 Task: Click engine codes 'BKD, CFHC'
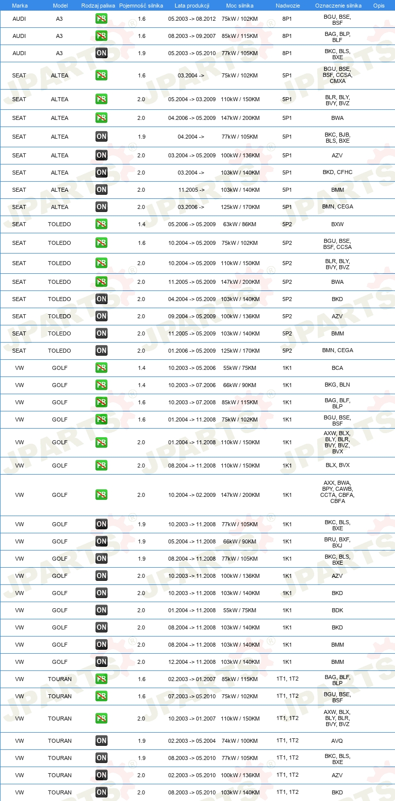coord(337,172)
